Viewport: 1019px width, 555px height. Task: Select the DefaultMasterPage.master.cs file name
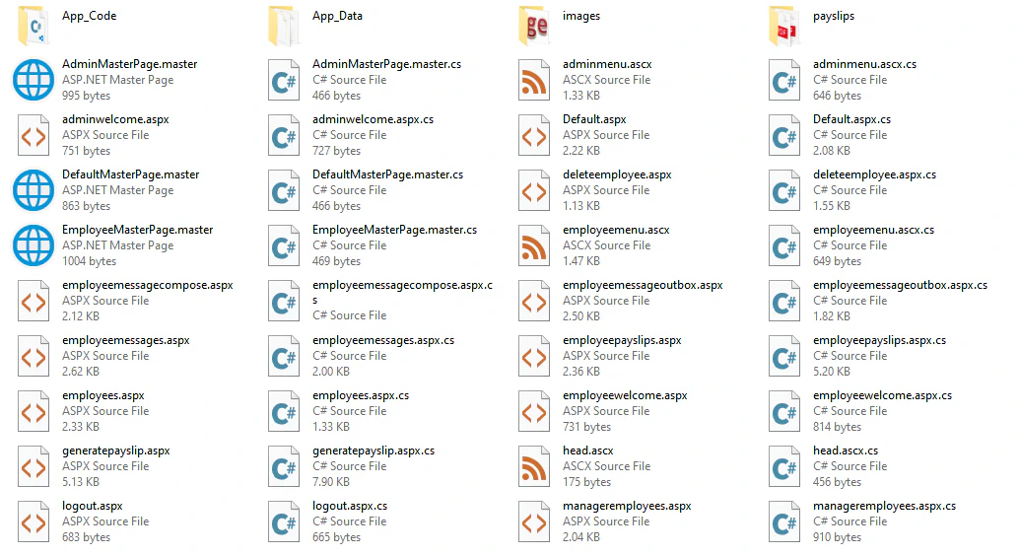point(387,174)
